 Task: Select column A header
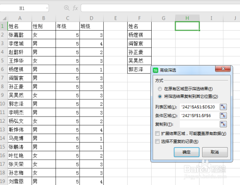pos(20,18)
